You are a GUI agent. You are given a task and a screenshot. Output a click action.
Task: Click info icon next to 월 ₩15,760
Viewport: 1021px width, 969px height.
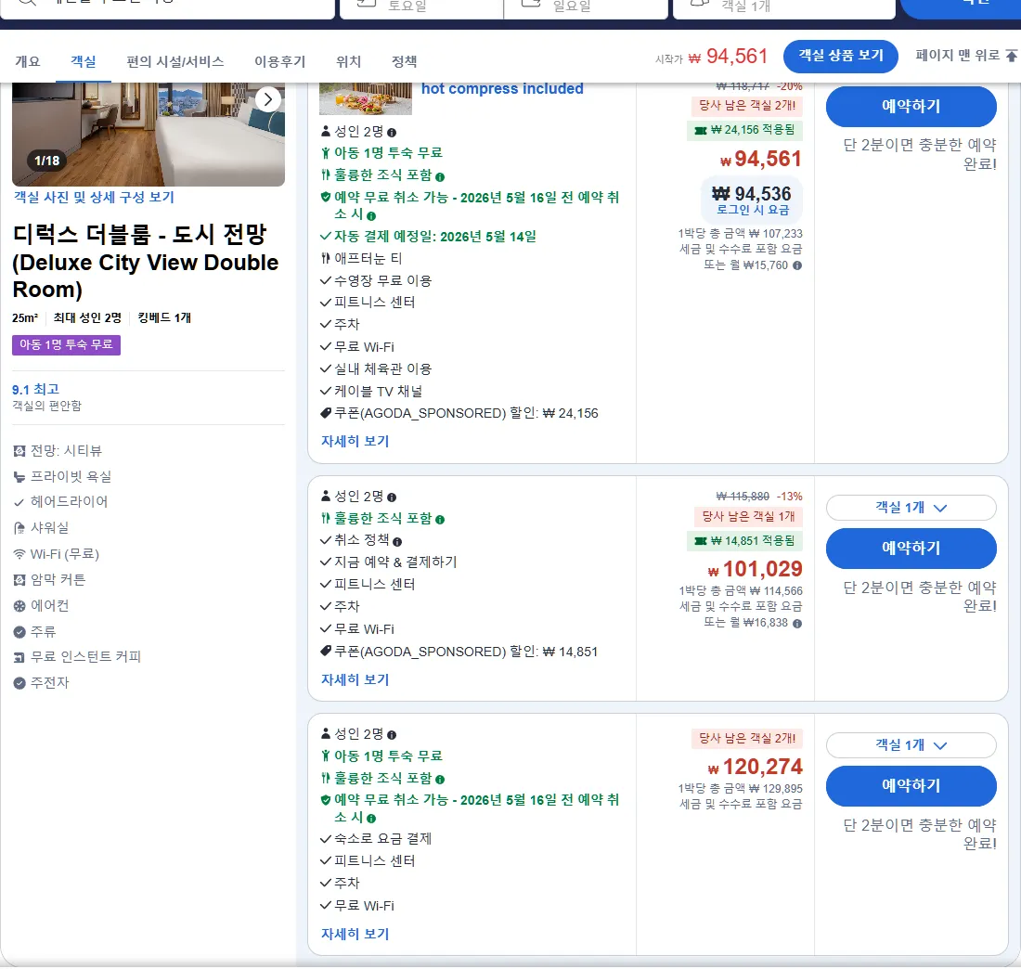tap(797, 265)
